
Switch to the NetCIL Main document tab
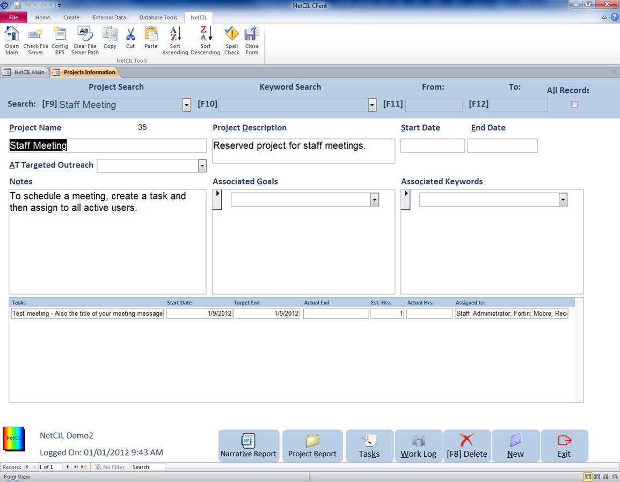coord(25,72)
